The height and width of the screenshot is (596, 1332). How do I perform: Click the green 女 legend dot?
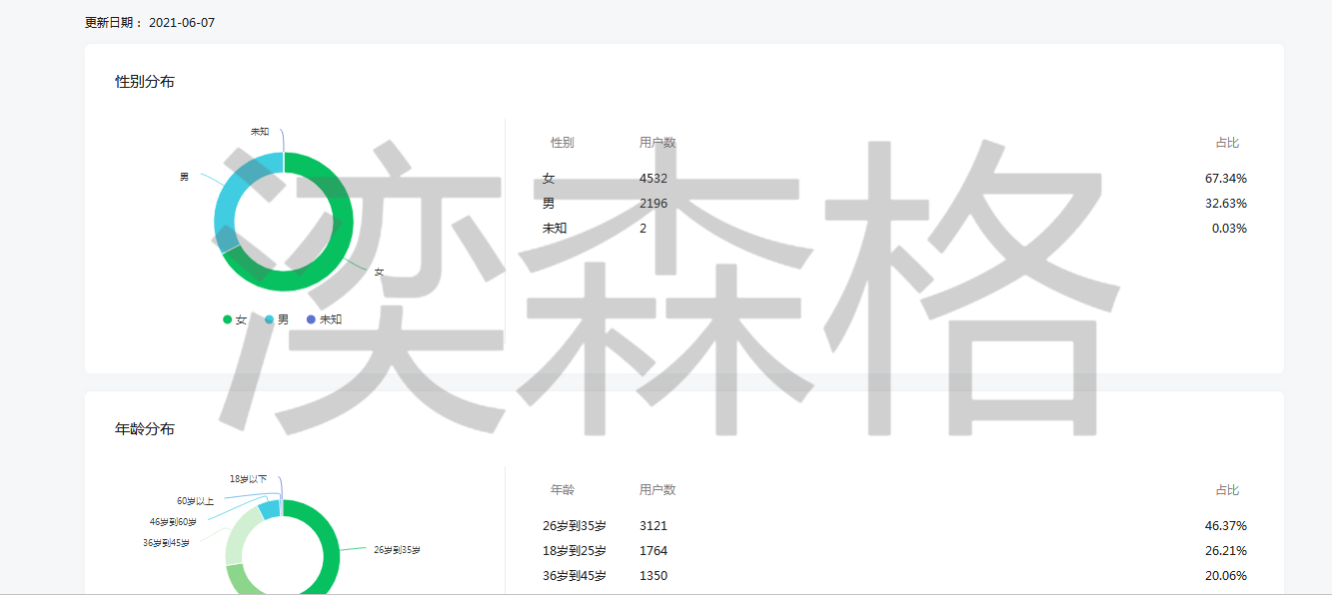(228, 319)
